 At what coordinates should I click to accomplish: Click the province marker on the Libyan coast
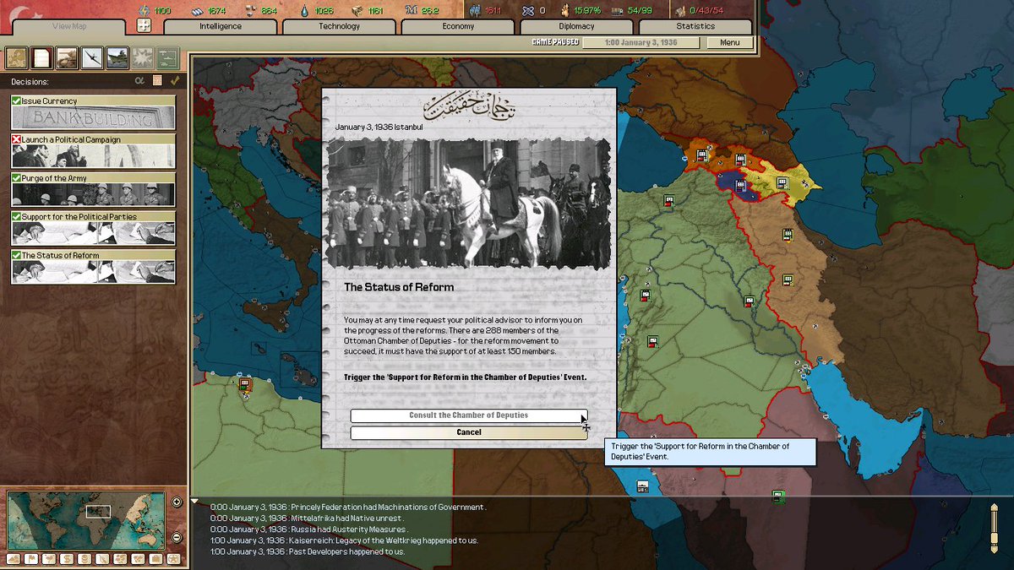point(244,384)
